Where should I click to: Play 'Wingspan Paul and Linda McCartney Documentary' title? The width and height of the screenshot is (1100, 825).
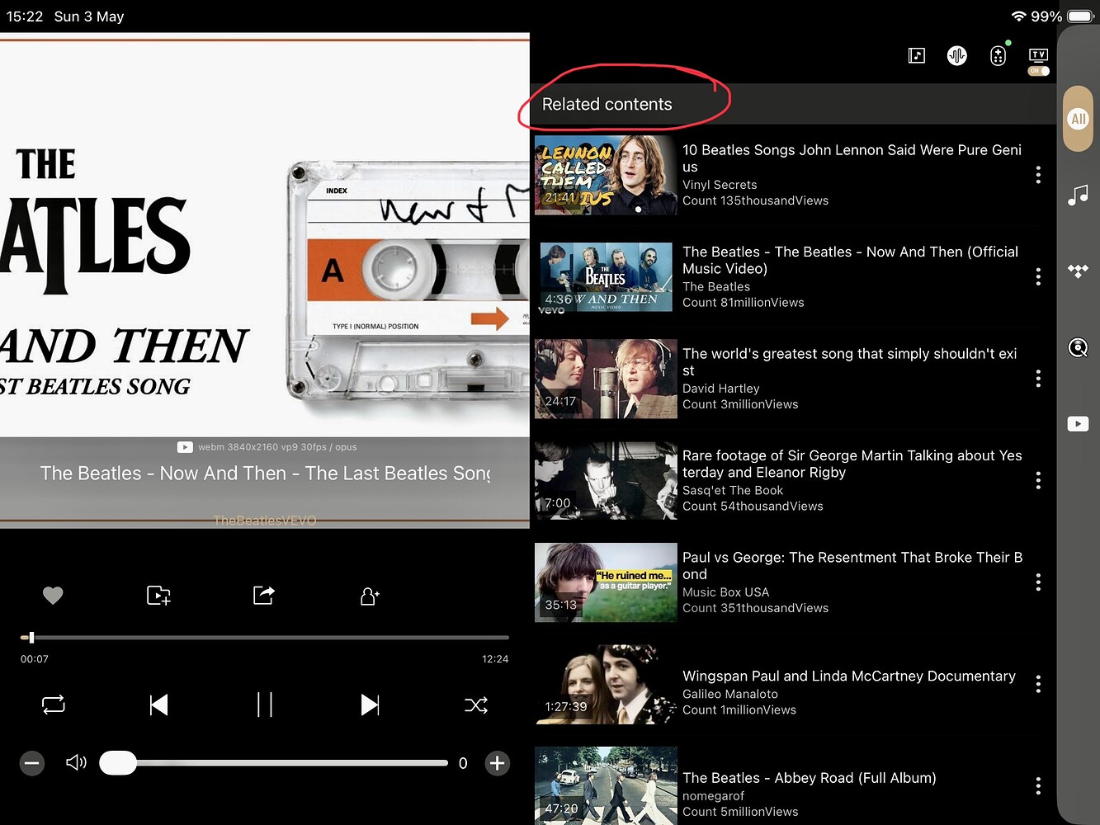tap(849, 676)
